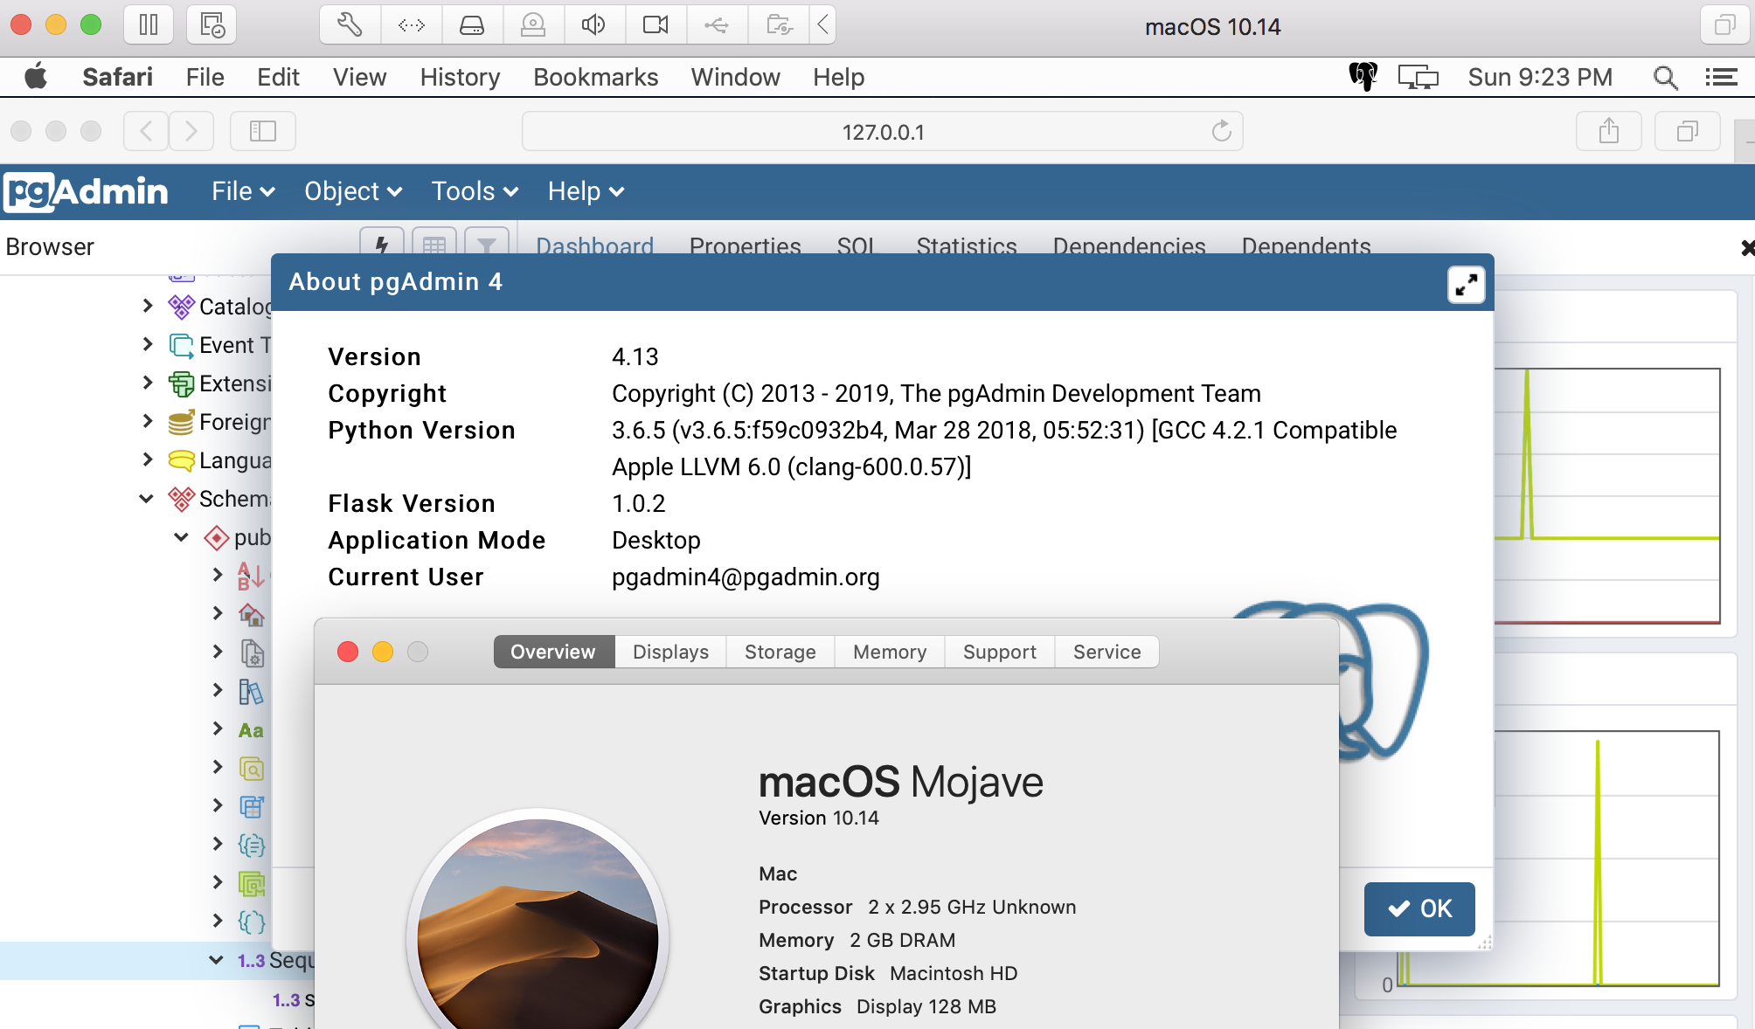
Task: Open the pgAdmin Tools dropdown menu
Action: click(475, 191)
